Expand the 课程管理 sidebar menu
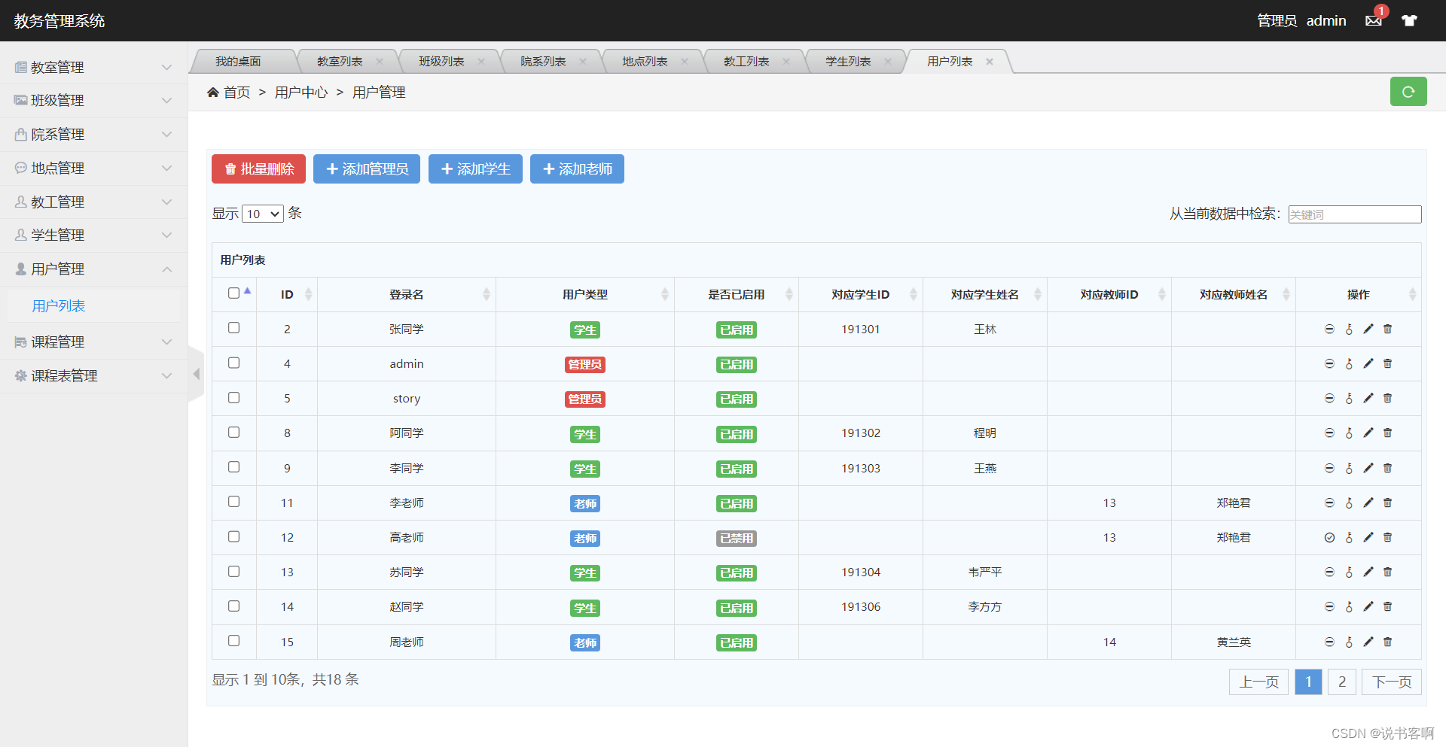This screenshot has height=747, width=1446. [x=93, y=342]
